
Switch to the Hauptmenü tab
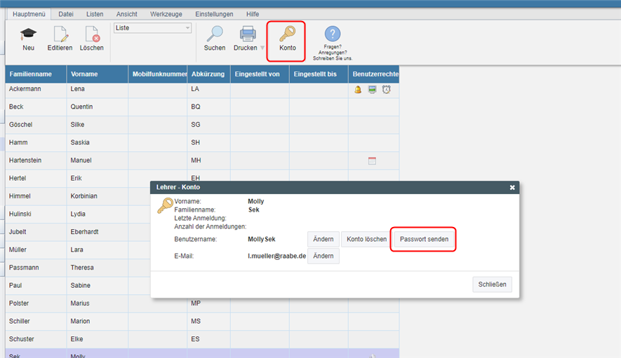(x=29, y=14)
